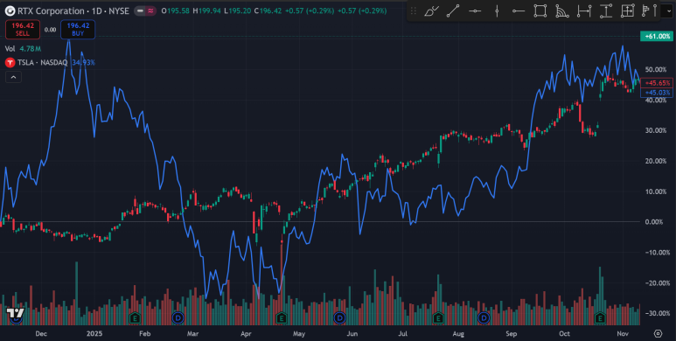Screen dimensions: 676x341
Task: Click the 196.42 SELL button
Action: tap(23, 30)
